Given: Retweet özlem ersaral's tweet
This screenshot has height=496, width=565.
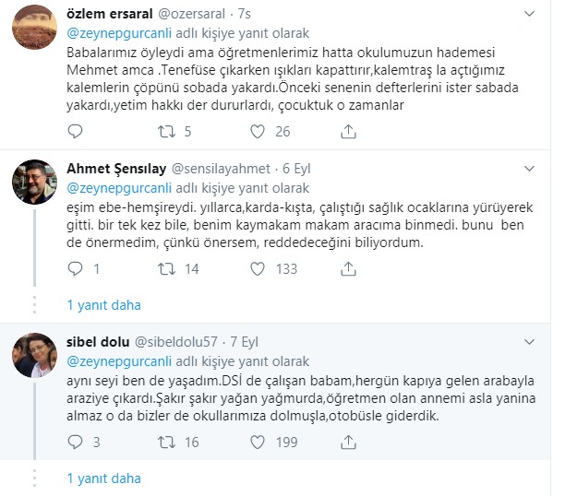Looking at the screenshot, I should pyautogui.click(x=168, y=132).
